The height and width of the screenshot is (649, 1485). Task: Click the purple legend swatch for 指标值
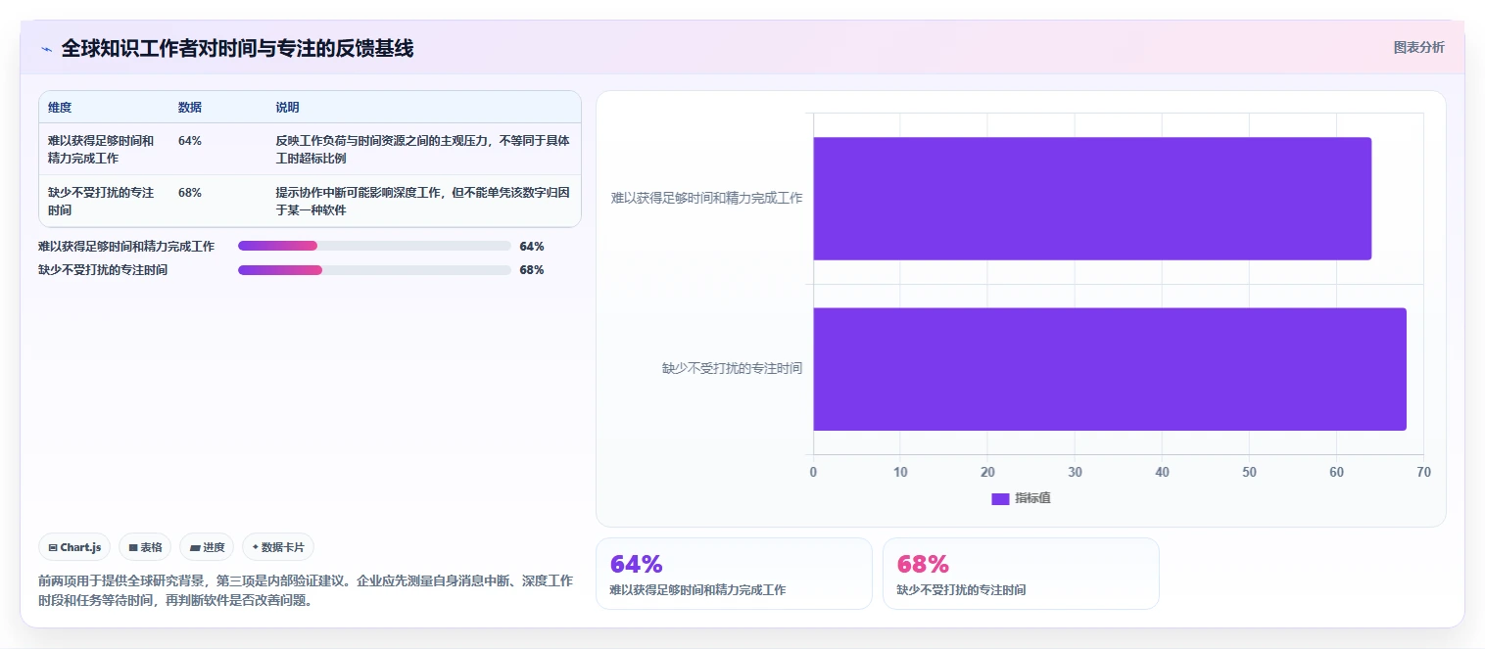pyautogui.click(x=1000, y=499)
